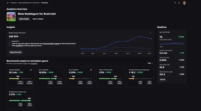
Task: Click the 2.21% qualified play through value
Action: (x=12, y=95)
